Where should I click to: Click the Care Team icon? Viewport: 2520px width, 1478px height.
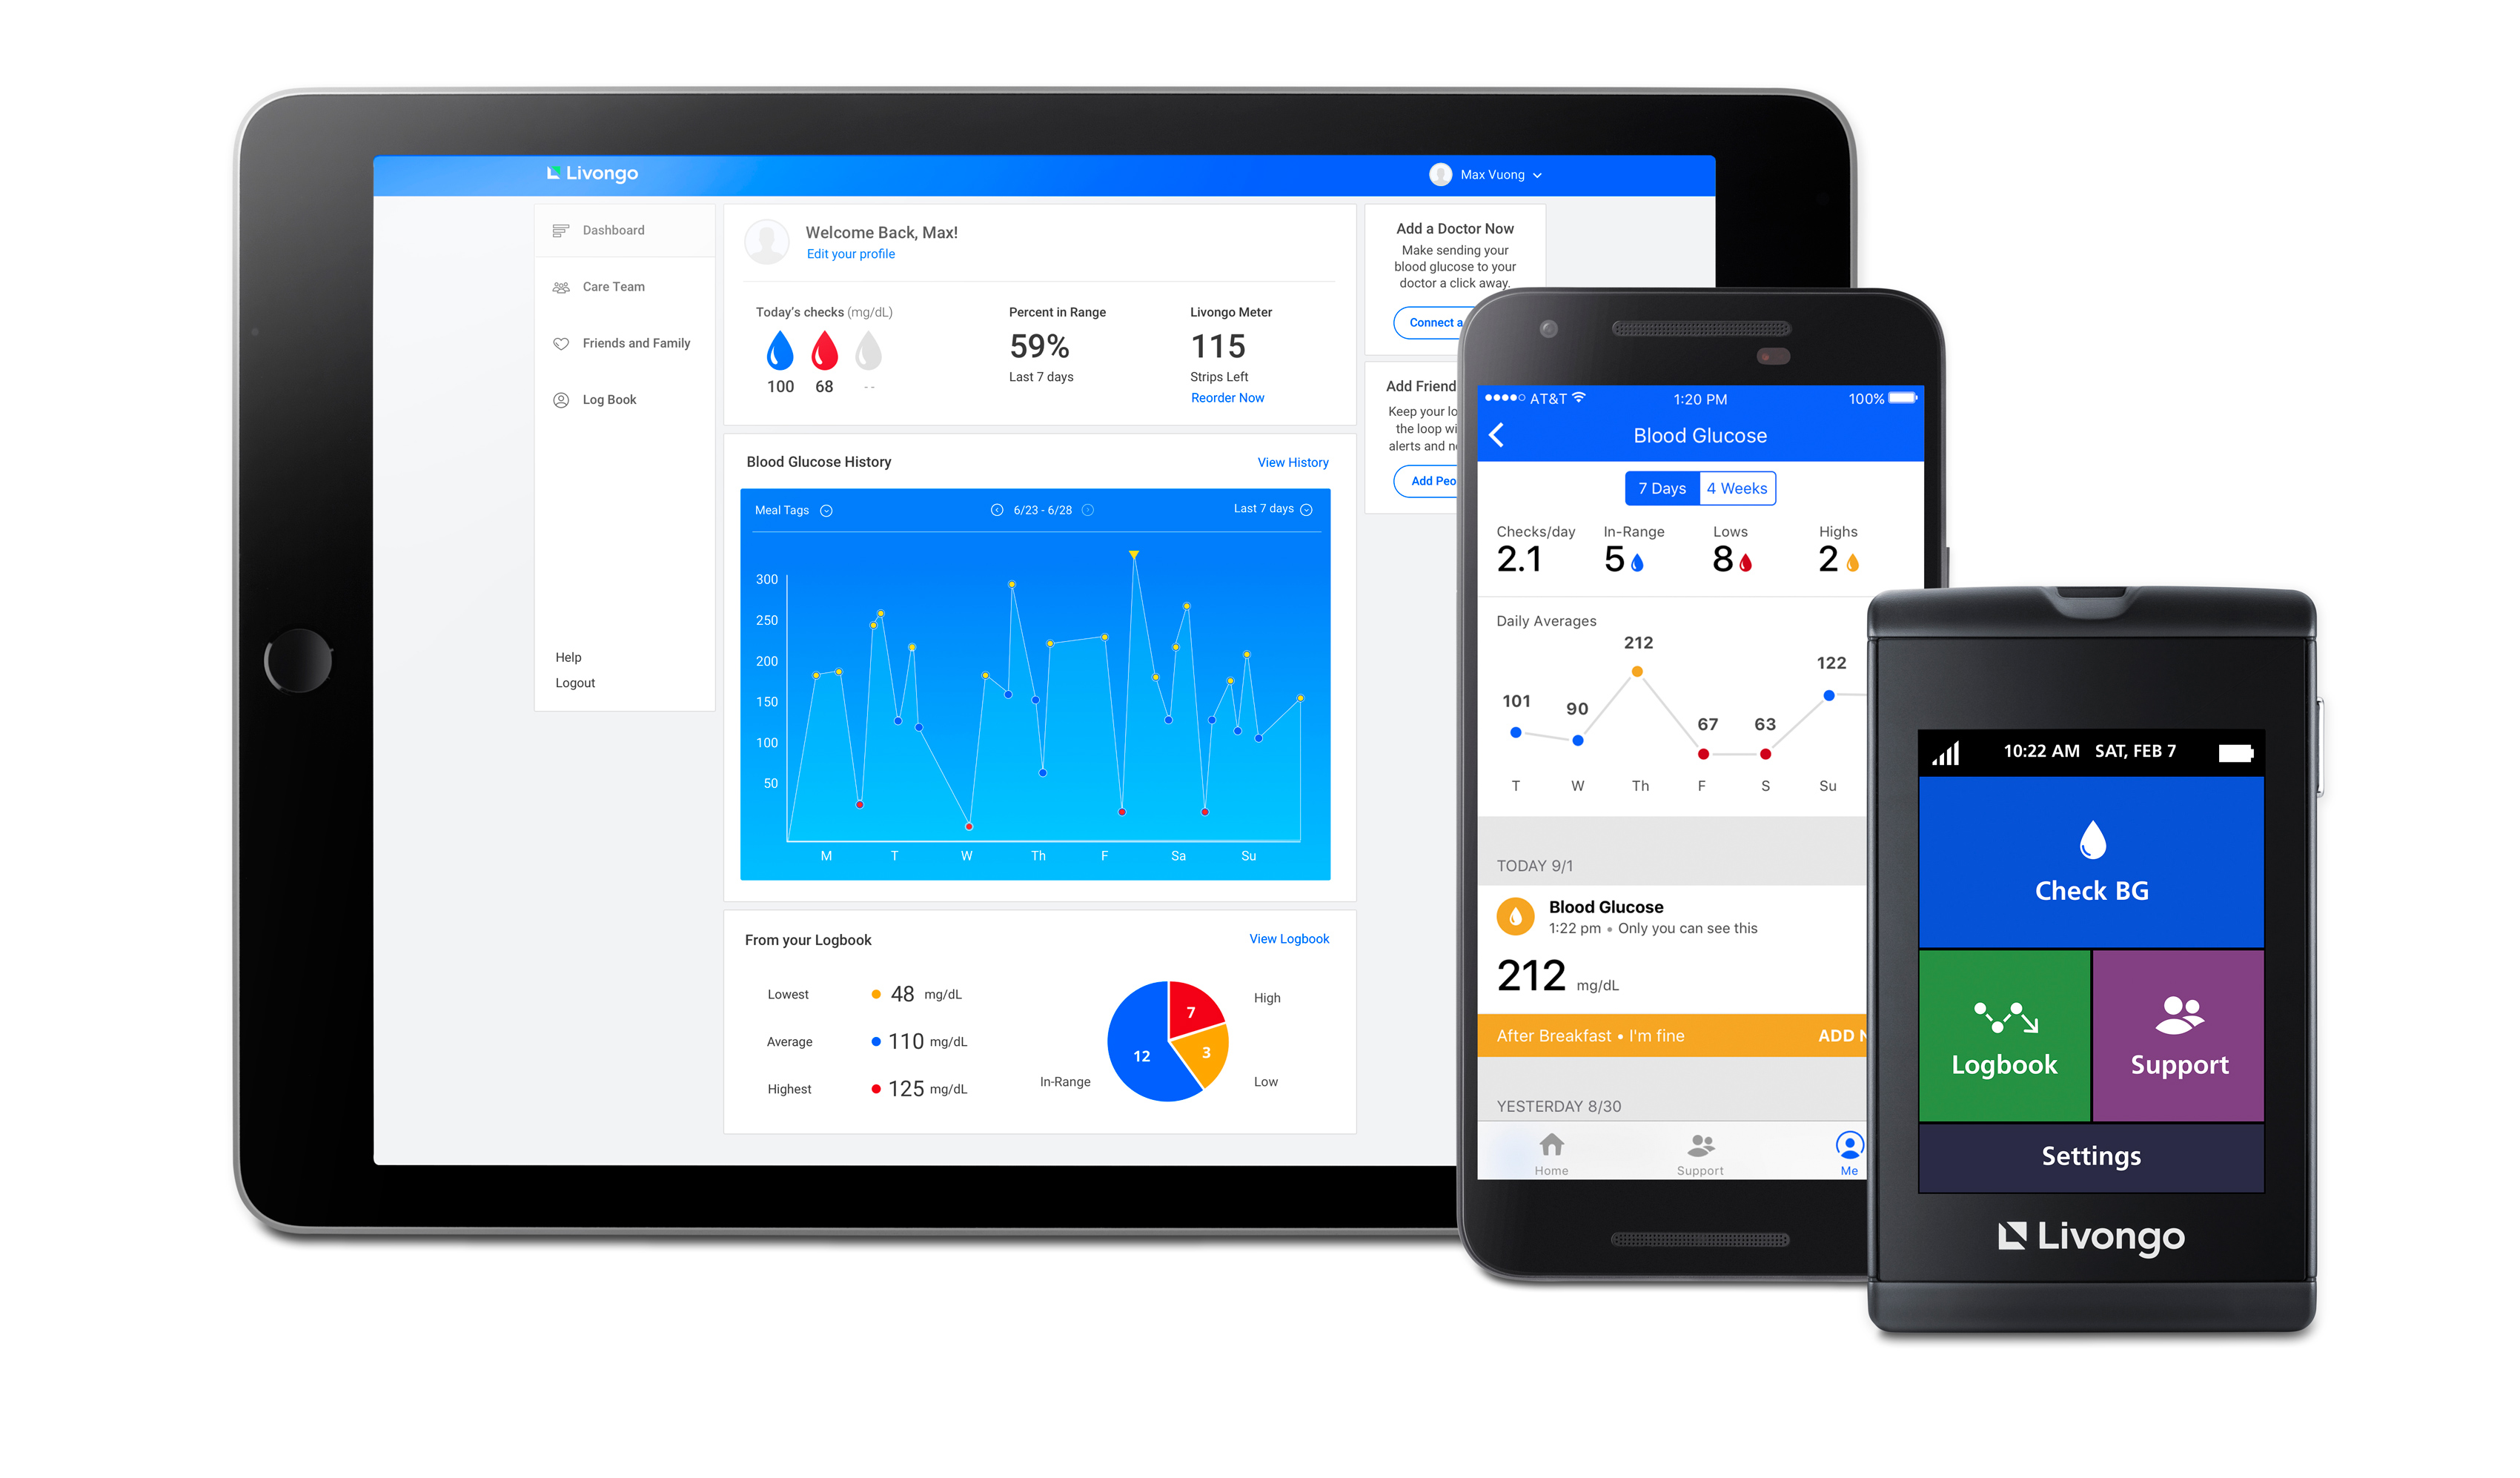click(561, 287)
